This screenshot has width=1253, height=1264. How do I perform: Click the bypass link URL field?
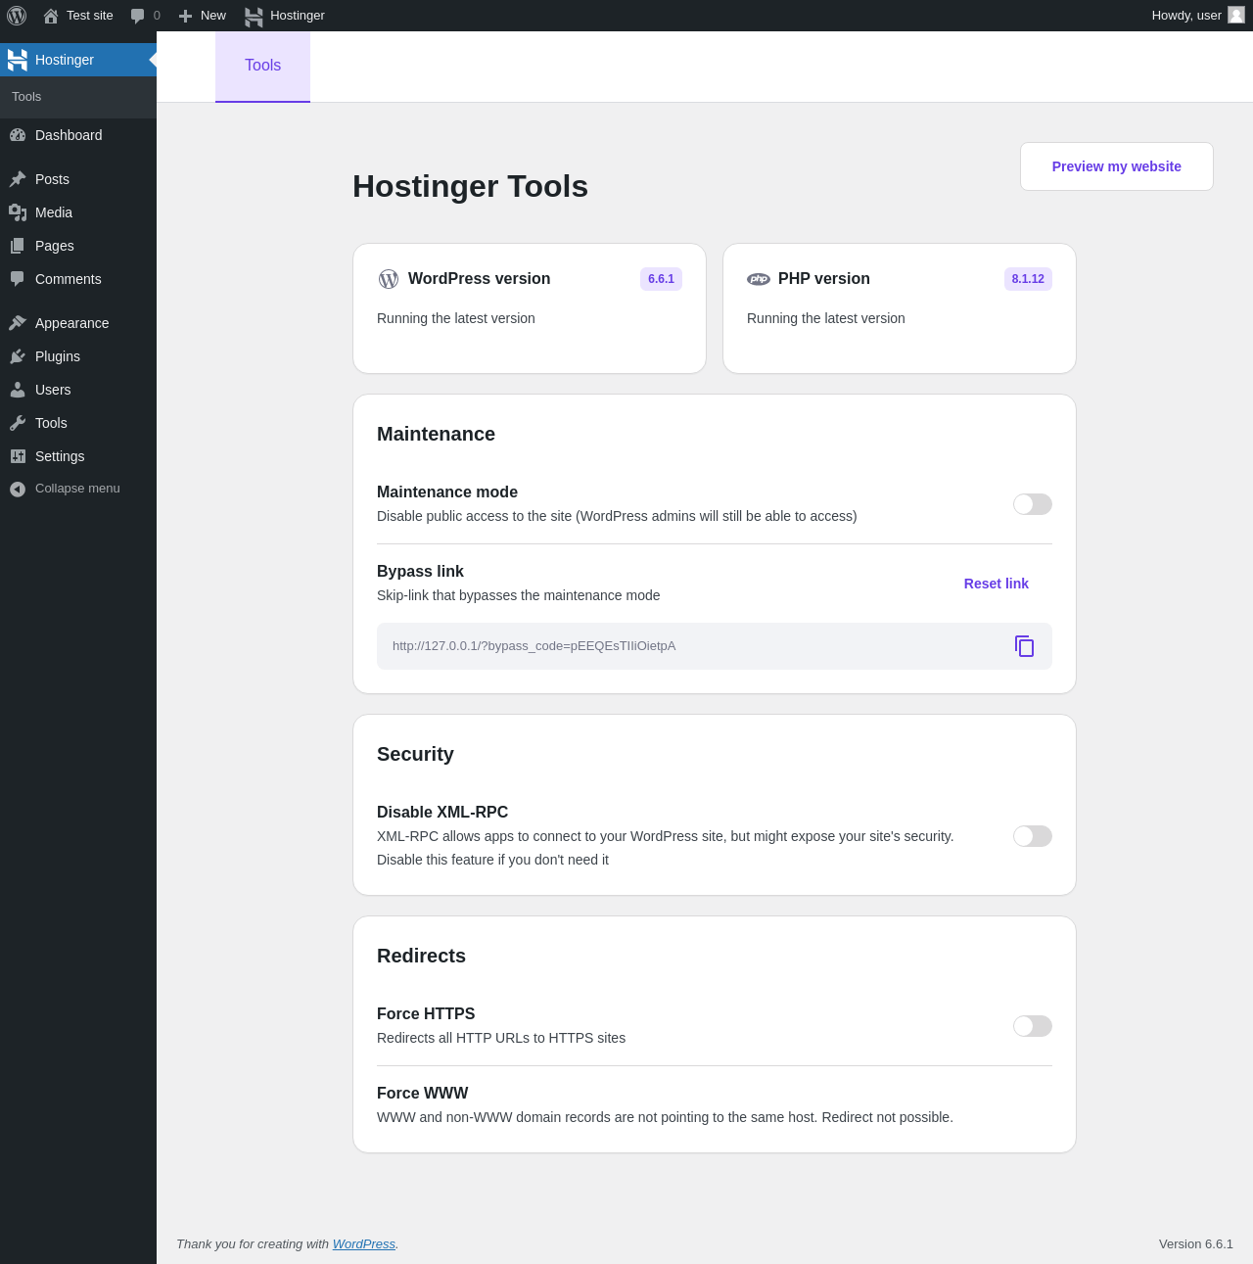[715, 646]
